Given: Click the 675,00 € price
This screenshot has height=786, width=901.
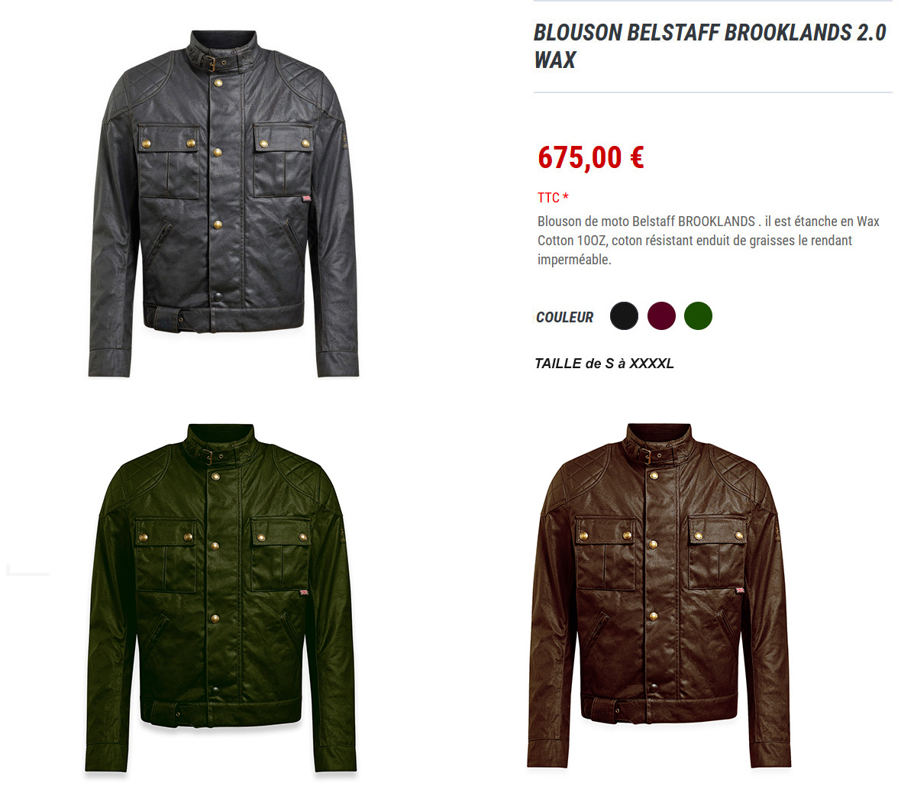Looking at the screenshot, I should click(x=591, y=157).
